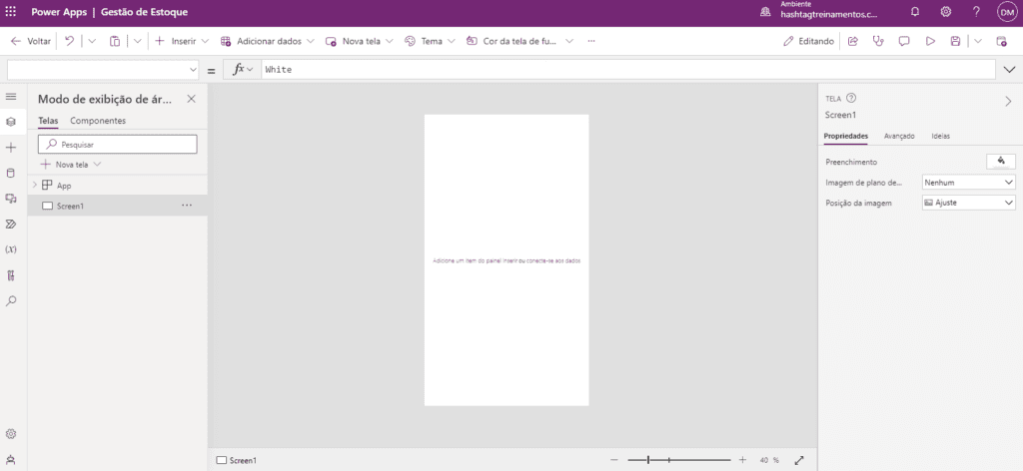Open the notifications bell
The image size is (1023, 471).
tap(915, 12)
